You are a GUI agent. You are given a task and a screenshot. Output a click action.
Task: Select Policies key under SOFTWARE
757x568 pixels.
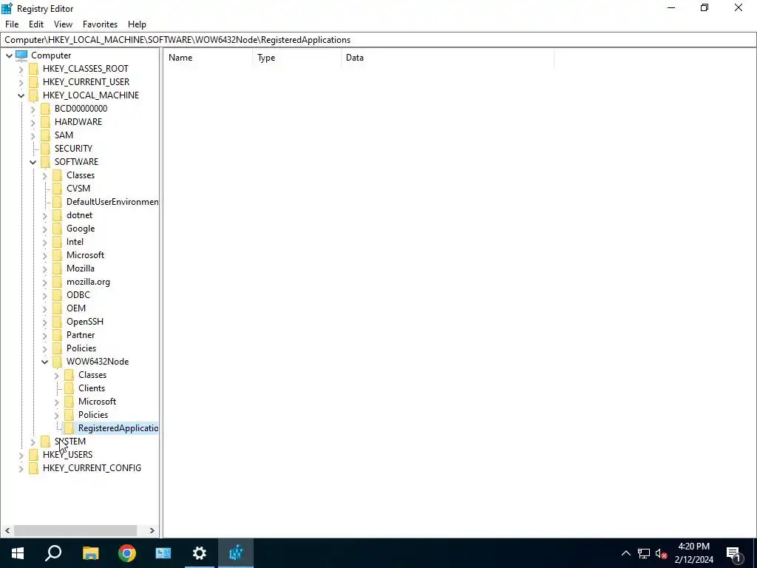point(81,348)
